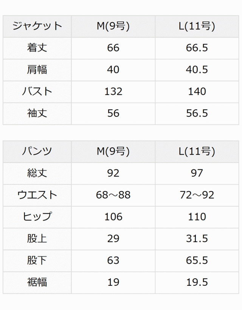Select the 肩幅 row label

pyautogui.click(x=37, y=70)
